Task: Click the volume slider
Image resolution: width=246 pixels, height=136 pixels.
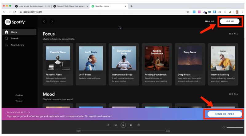Action: point(235,127)
